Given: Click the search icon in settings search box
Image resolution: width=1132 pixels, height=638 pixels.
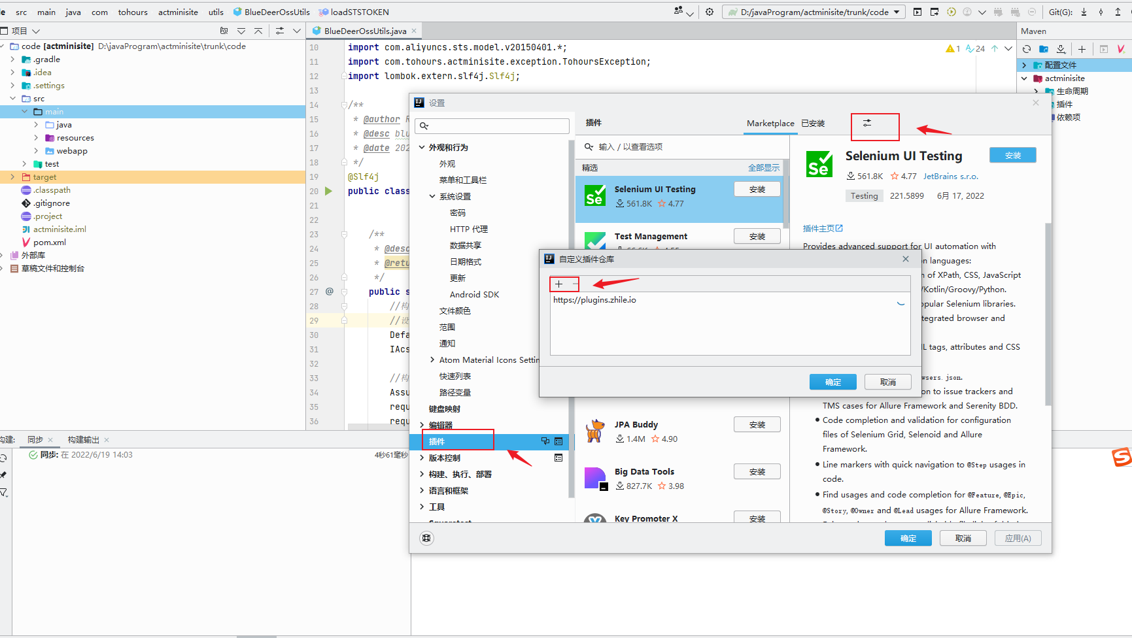Looking at the screenshot, I should 424,126.
